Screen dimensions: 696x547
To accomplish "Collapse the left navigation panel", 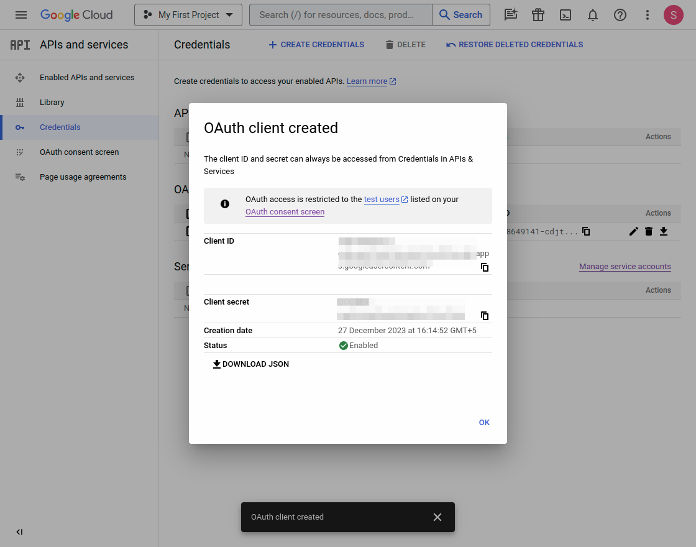I will (x=19, y=532).
